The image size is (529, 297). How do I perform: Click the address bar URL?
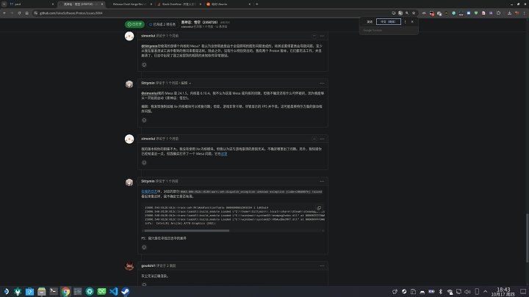[71, 13]
